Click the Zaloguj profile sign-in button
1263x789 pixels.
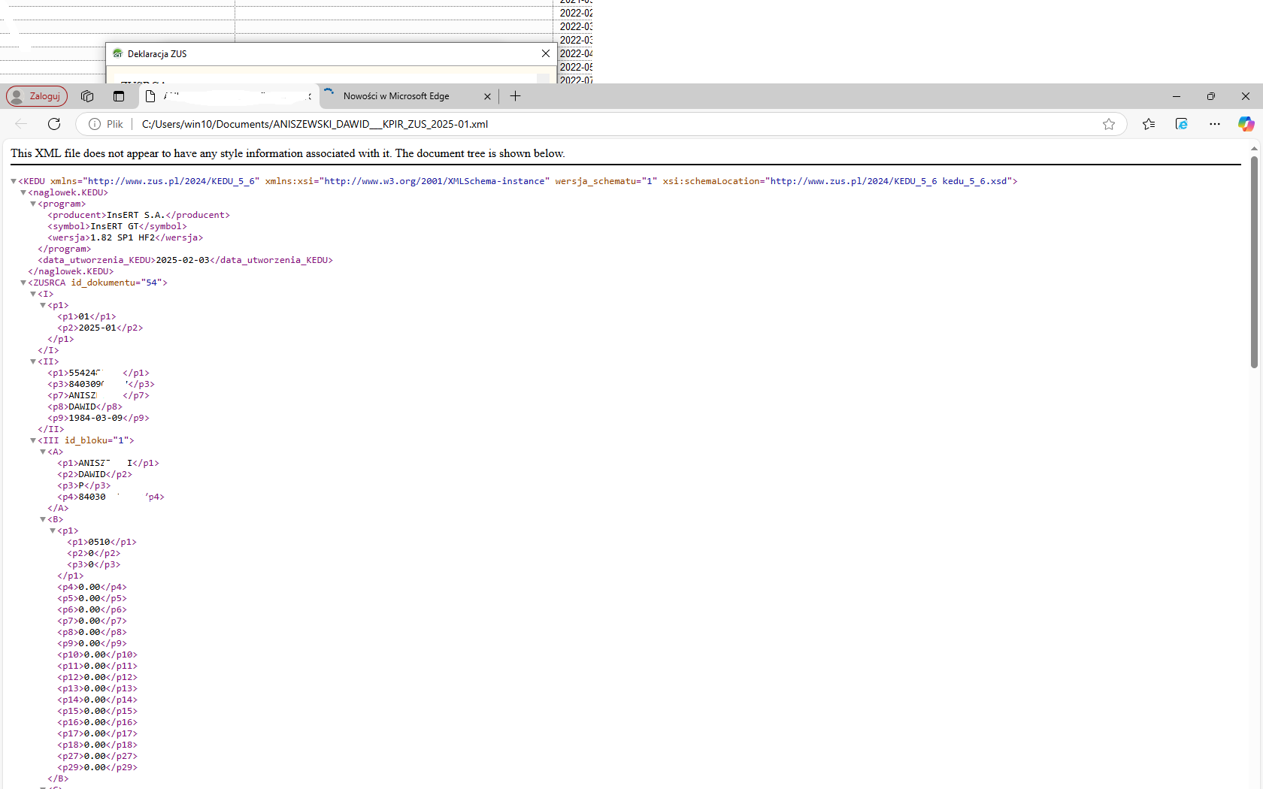click(x=37, y=96)
